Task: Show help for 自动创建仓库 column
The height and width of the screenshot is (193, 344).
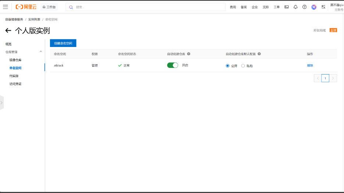Action: [189, 54]
